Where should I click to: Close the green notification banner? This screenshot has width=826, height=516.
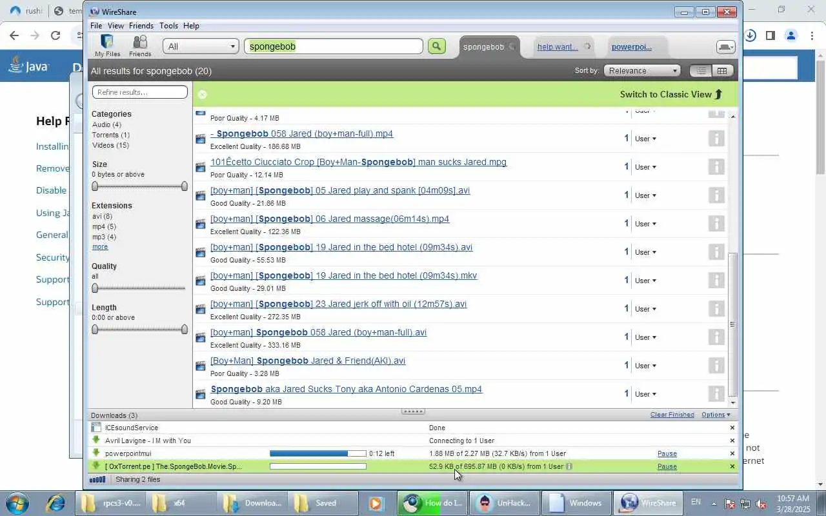tap(202, 94)
